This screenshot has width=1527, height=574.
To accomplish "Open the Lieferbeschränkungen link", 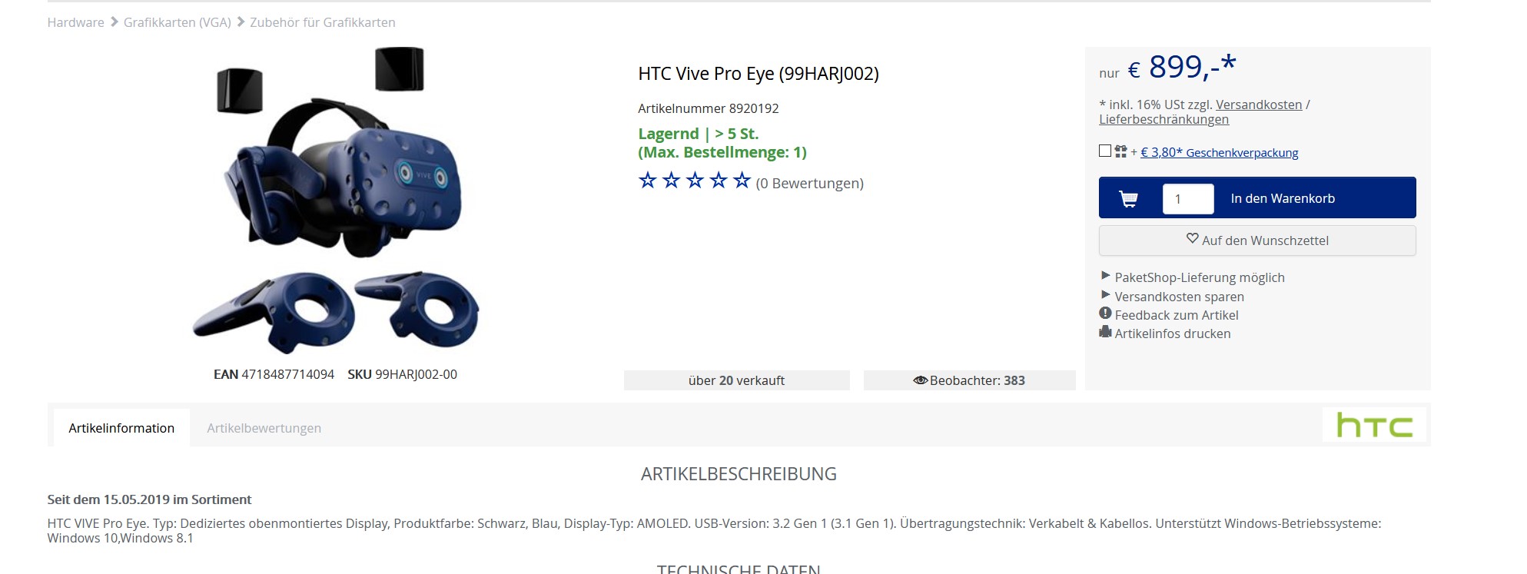I will (x=1164, y=119).
